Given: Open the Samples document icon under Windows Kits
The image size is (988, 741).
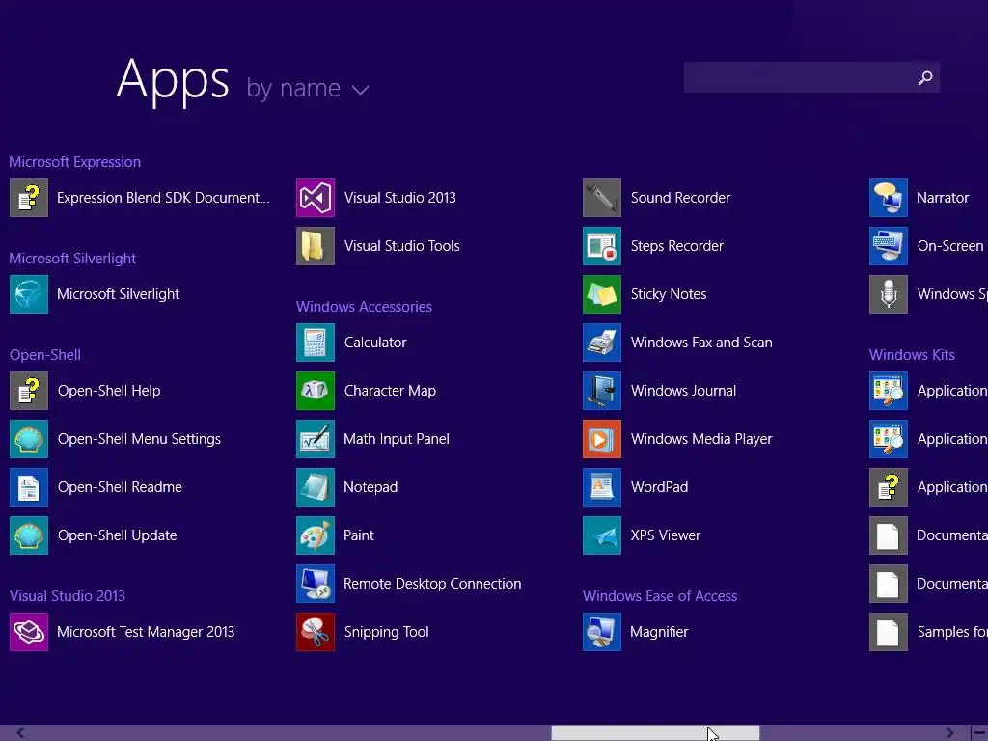Looking at the screenshot, I should (x=889, y=632).
